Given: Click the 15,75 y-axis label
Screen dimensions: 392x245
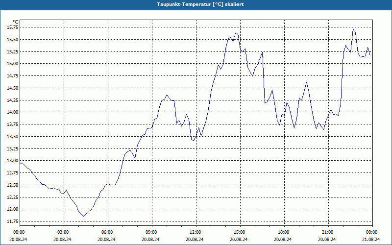Looking at the screenshot, I should pyautogui.click(x=13, y=27).
